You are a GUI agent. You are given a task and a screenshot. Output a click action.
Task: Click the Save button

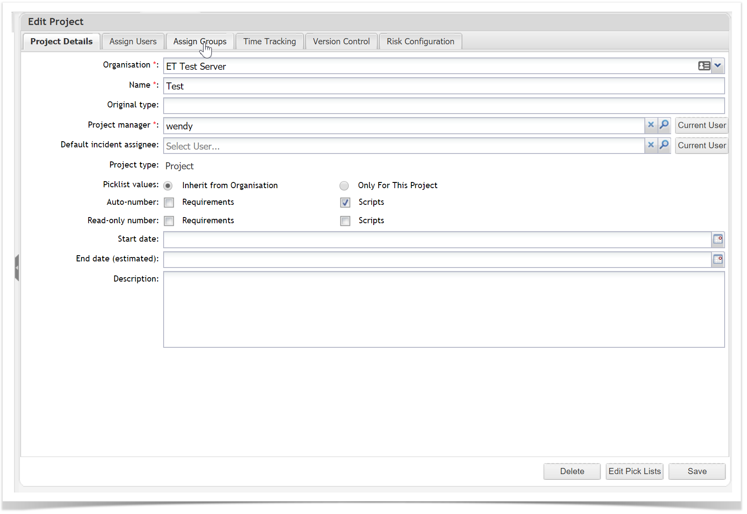coord(697,471)
